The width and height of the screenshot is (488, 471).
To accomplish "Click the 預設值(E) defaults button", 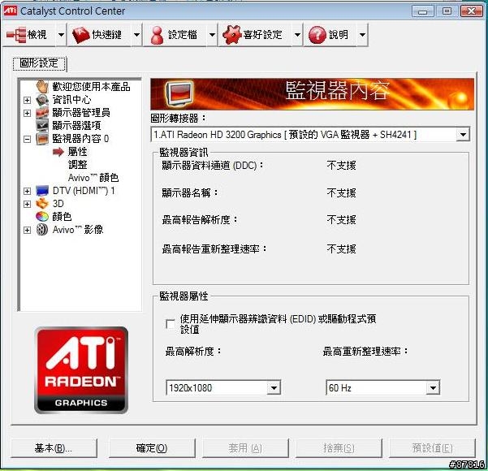I will pyautogui.click(x=432, y=448).
